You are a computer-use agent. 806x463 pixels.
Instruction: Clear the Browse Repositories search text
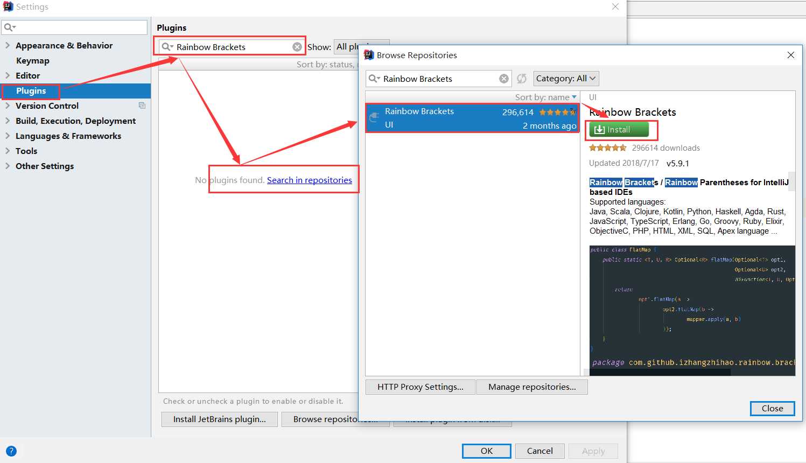click(x=504, y=79)
